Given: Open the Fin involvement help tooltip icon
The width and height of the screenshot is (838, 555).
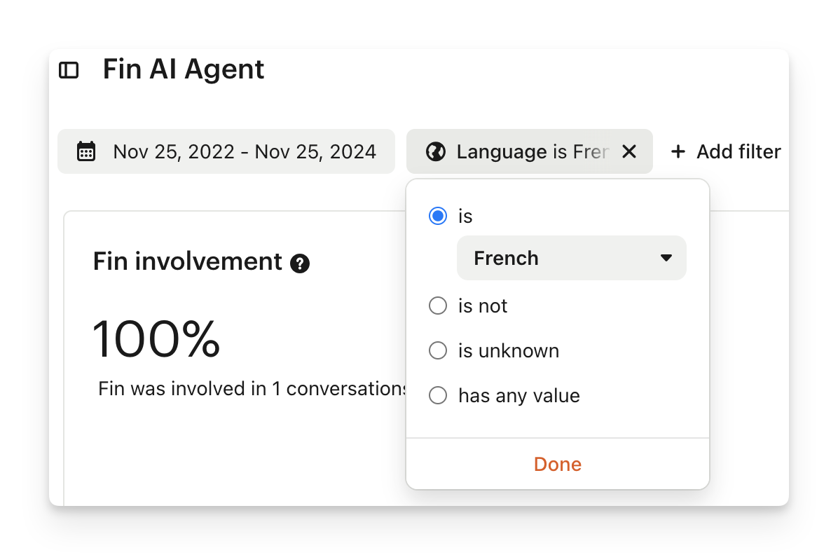Looking at the screenshot, I should click(x=300, y=263).
